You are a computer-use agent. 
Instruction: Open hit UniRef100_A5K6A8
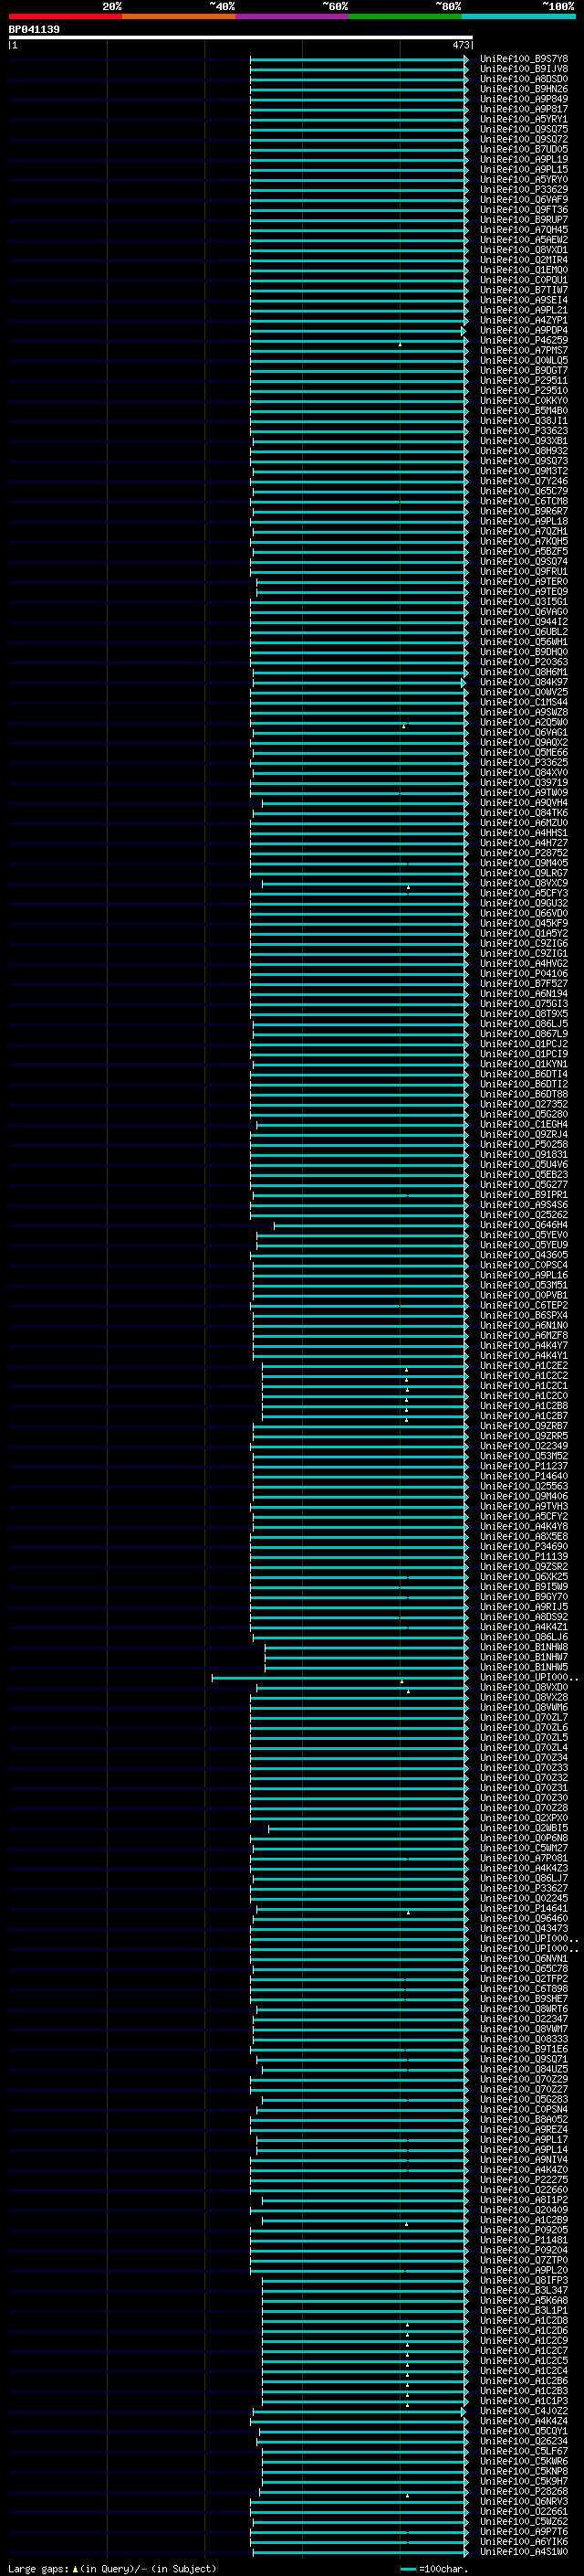click(x=523, y=2300)
